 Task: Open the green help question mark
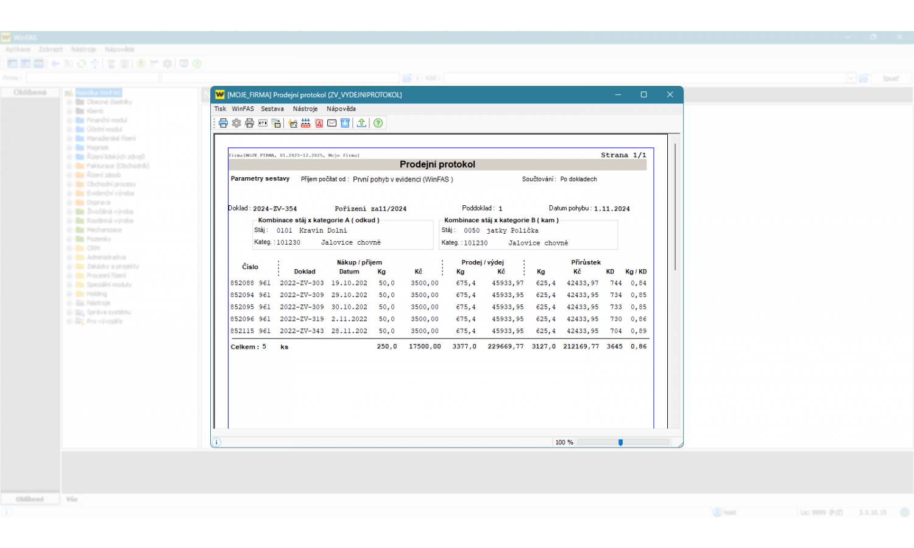[x=378, y=123]
